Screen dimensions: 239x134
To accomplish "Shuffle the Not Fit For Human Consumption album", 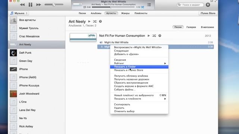I will [154, 36].
